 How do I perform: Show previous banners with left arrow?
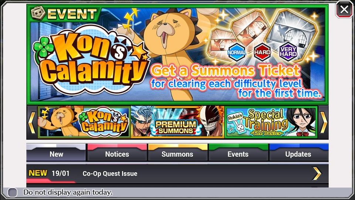pos(32,123)
